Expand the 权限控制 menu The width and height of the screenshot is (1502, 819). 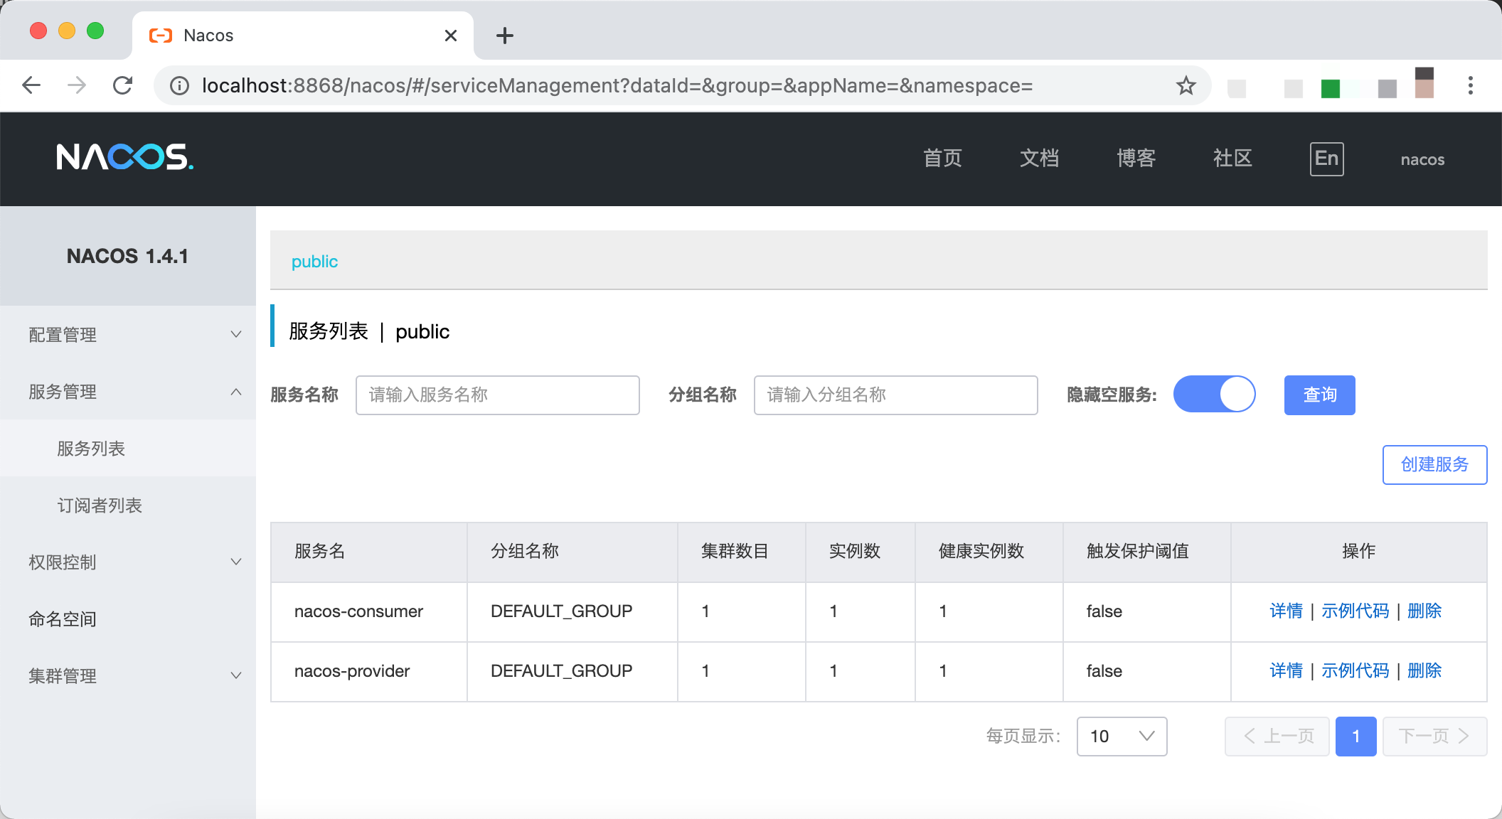[x=128, y=562]
